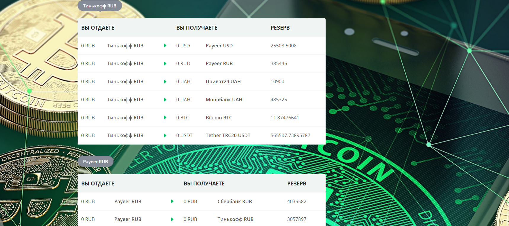Click reserve value 4036582
This screenshot has width=509, height=226.
click(297, 201)
